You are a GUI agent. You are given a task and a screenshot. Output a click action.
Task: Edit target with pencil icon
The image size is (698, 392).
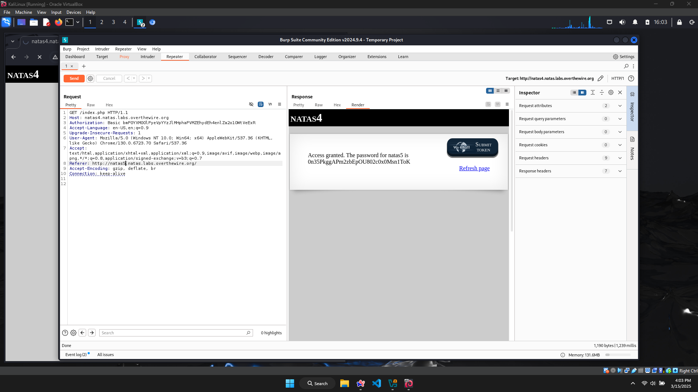pyautogui.click(x=601, y=78)
